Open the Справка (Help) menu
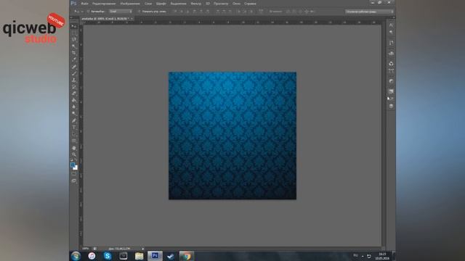The image size is (465, 261). (250, 4)
